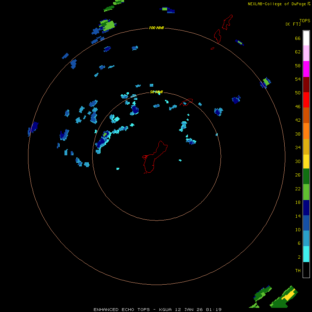The image size is (312, 312).
Task: Click the '10' legend value
Action: (298, 230)
